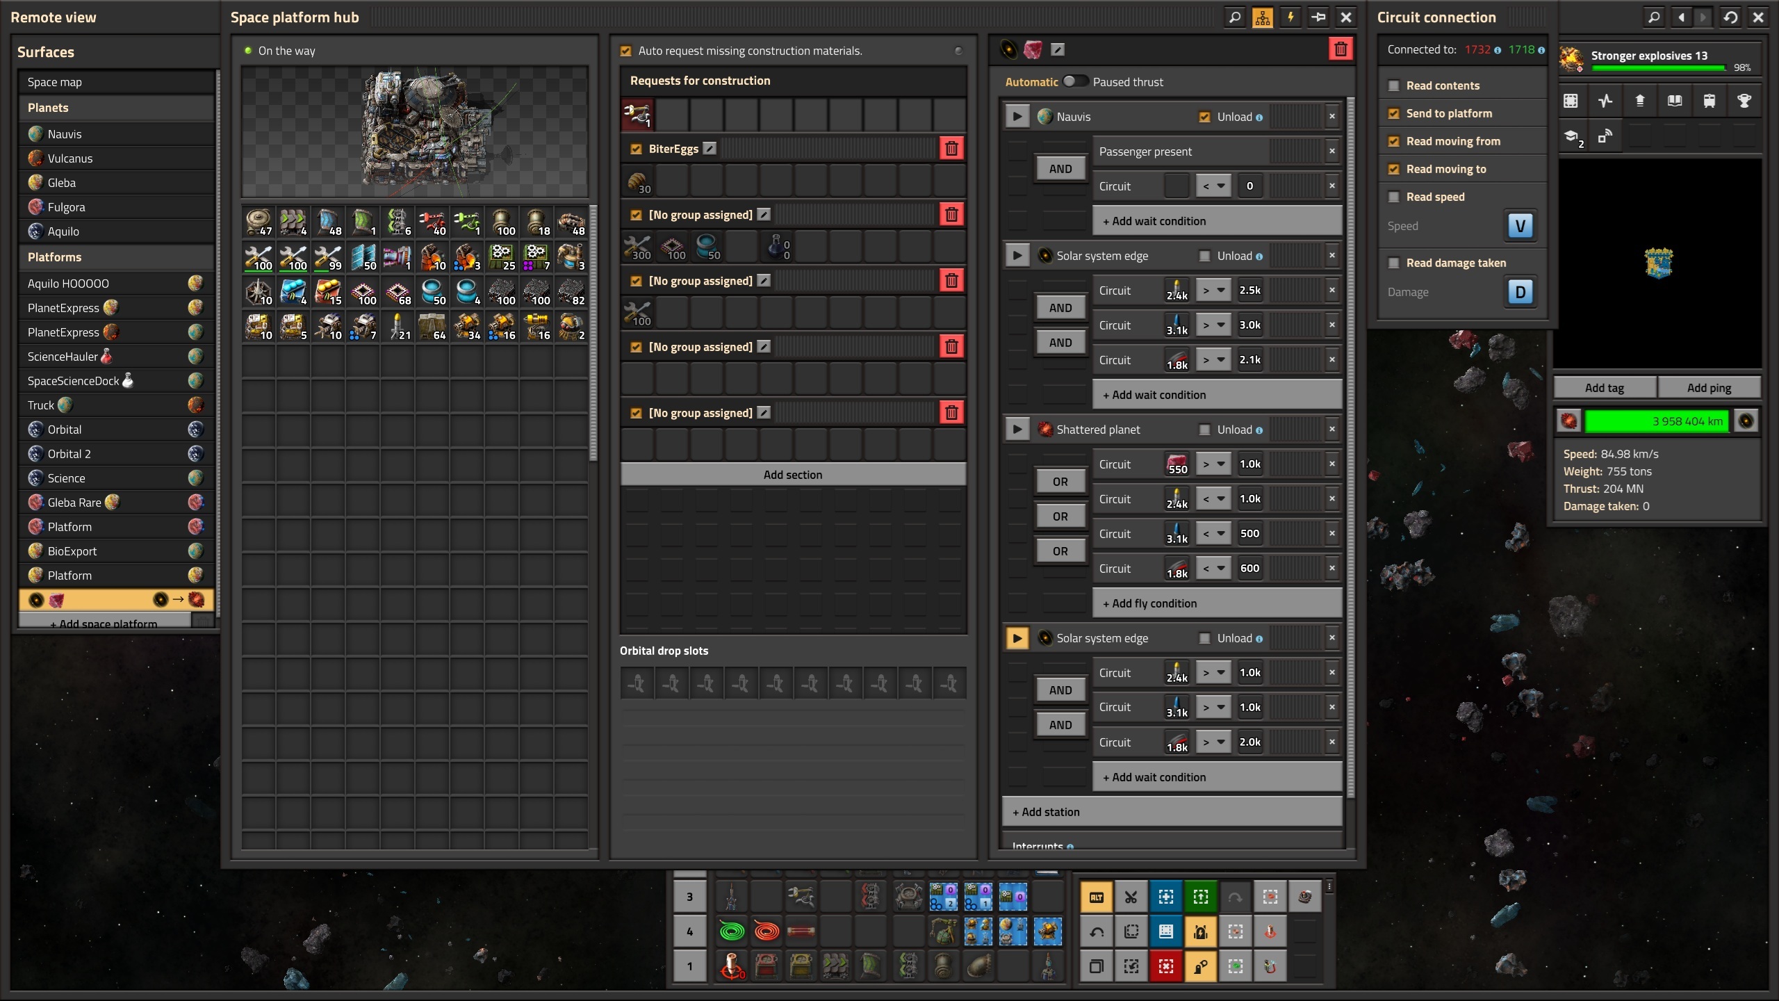Click the cut scissors tool in shortcut bar
The image size is (1779, 1001).
click(x=1131, y=897)
